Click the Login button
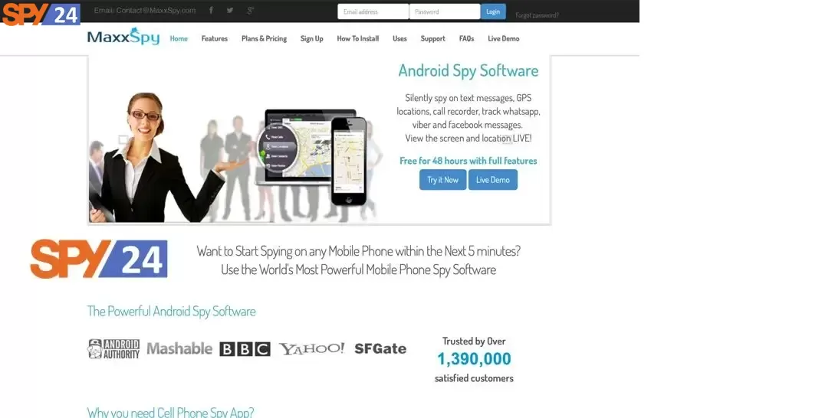This screenshot has width=835, height=418. coord(493,11)
